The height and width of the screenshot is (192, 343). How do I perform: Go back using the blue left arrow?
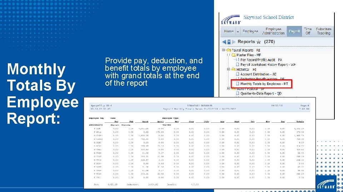(224, 42)
